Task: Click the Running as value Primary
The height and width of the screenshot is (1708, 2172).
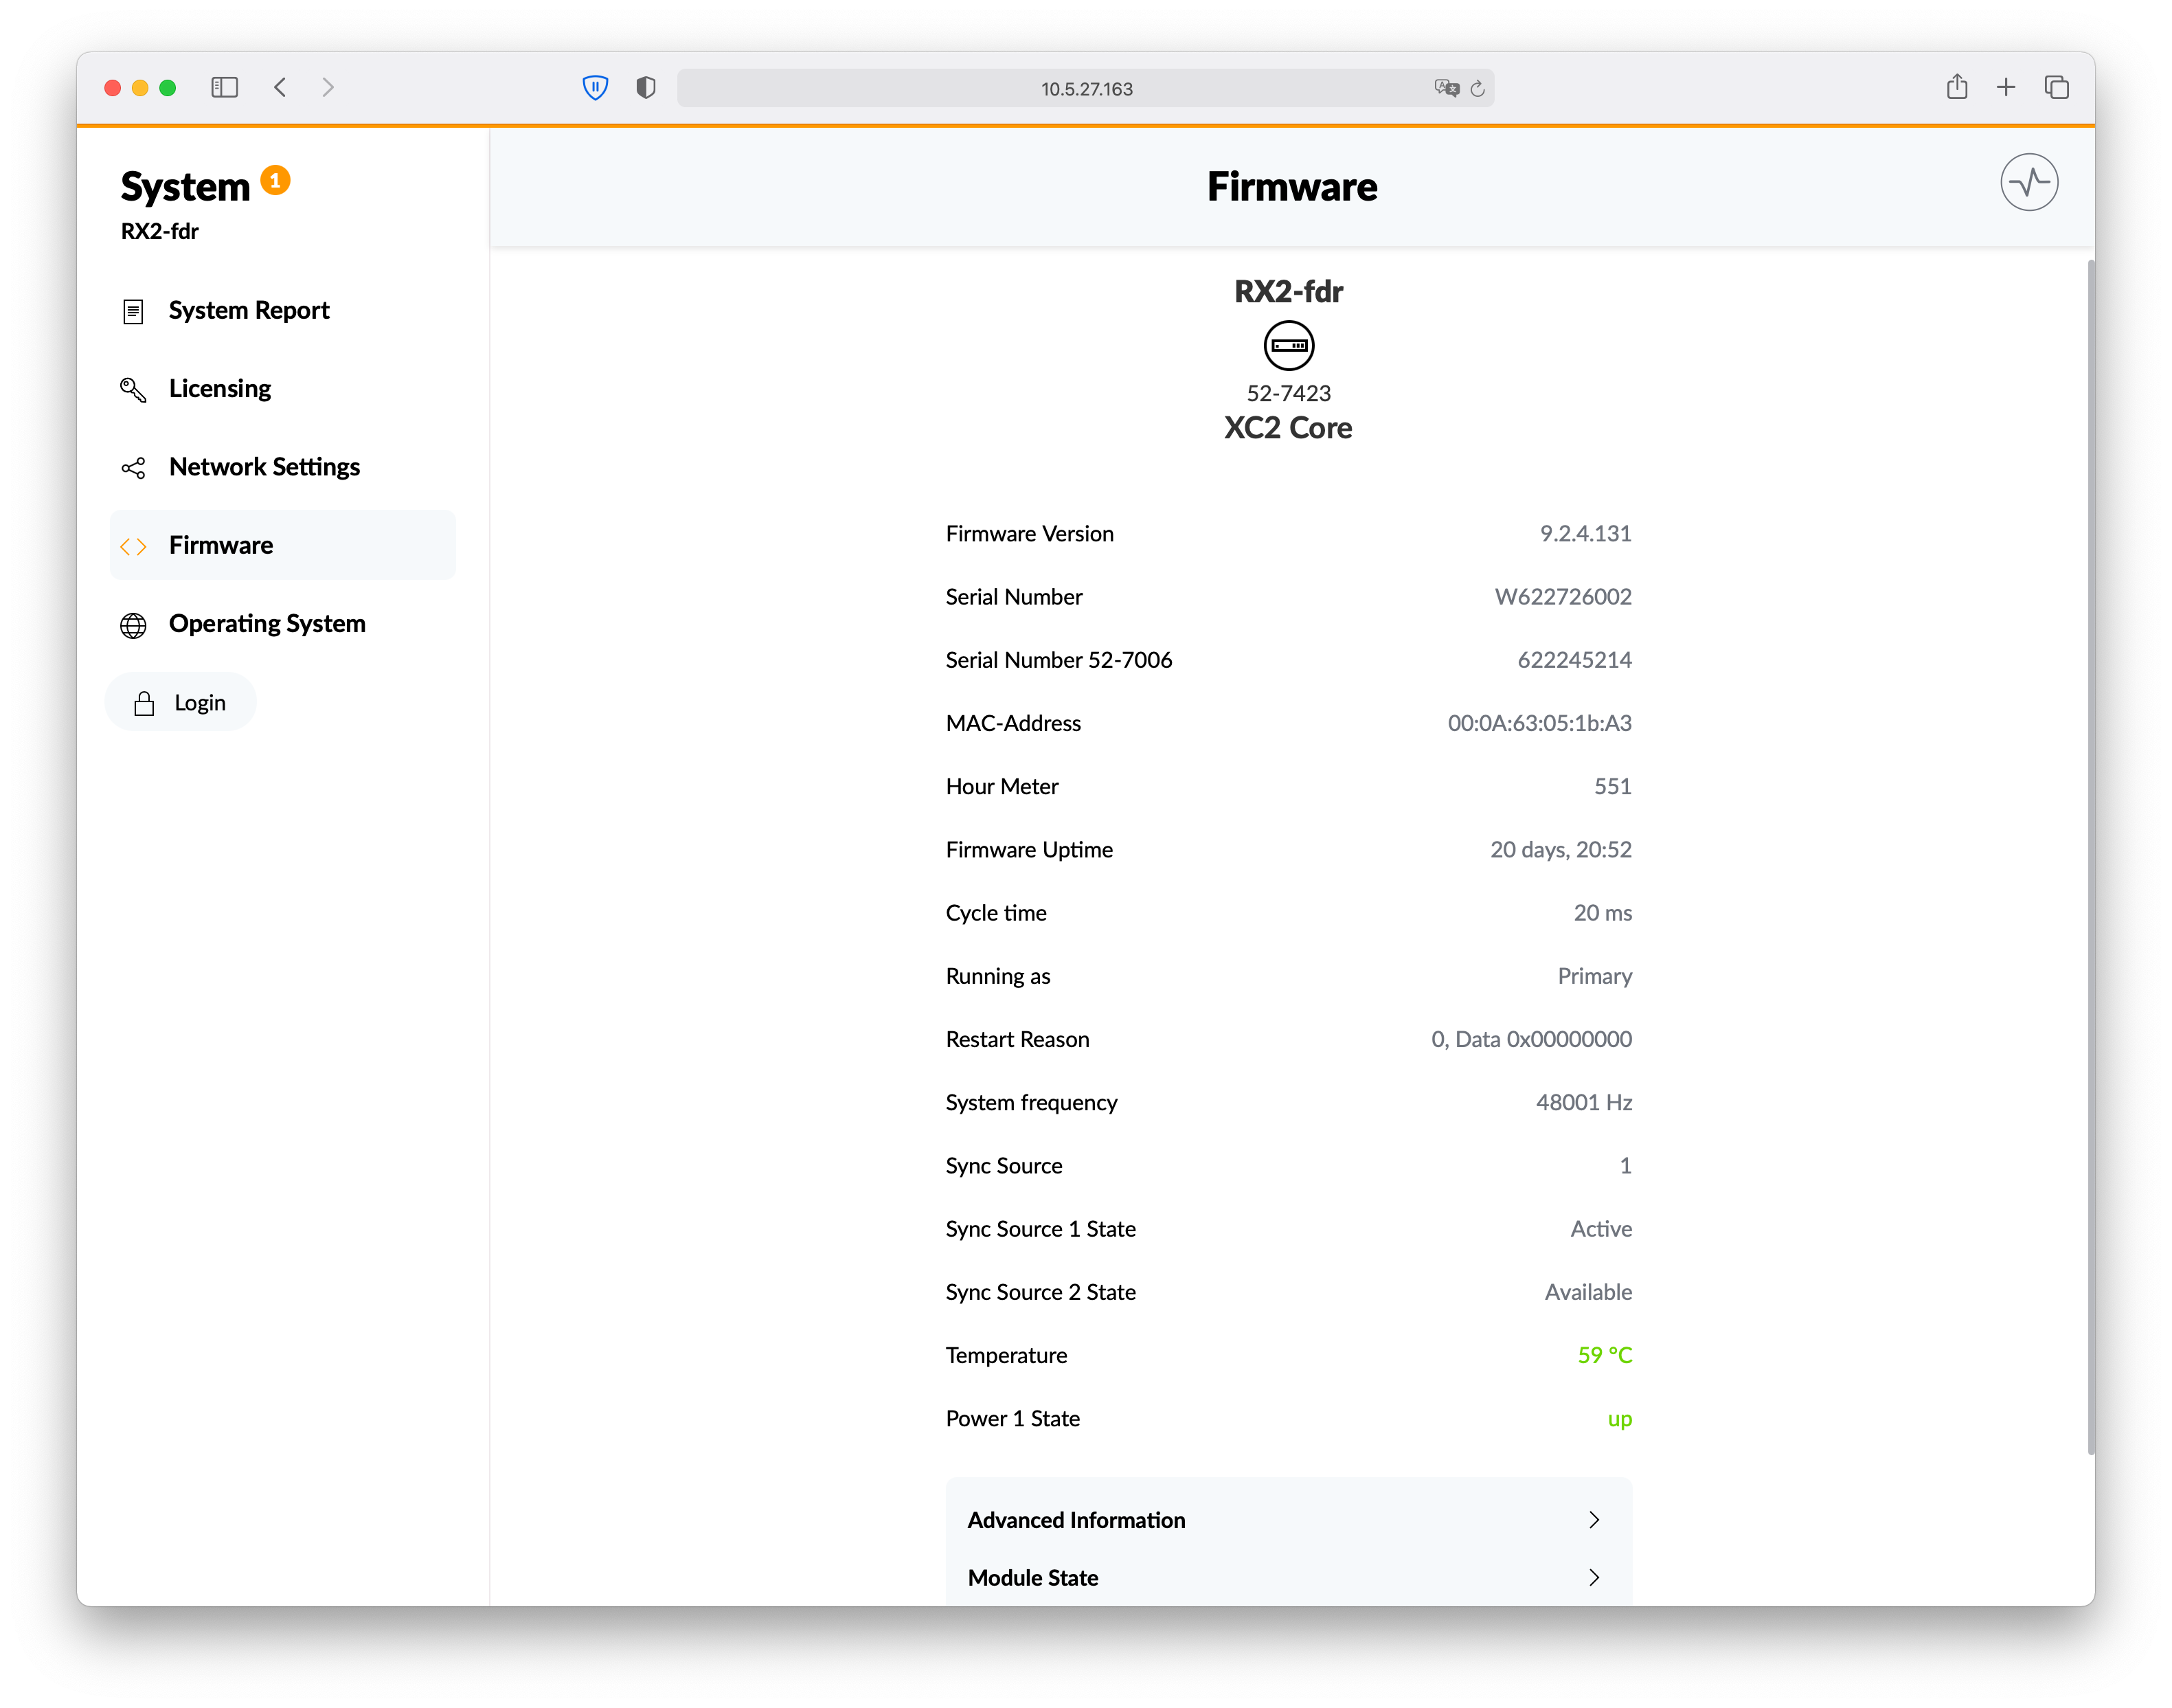Action: click(x=1594, y=976)
